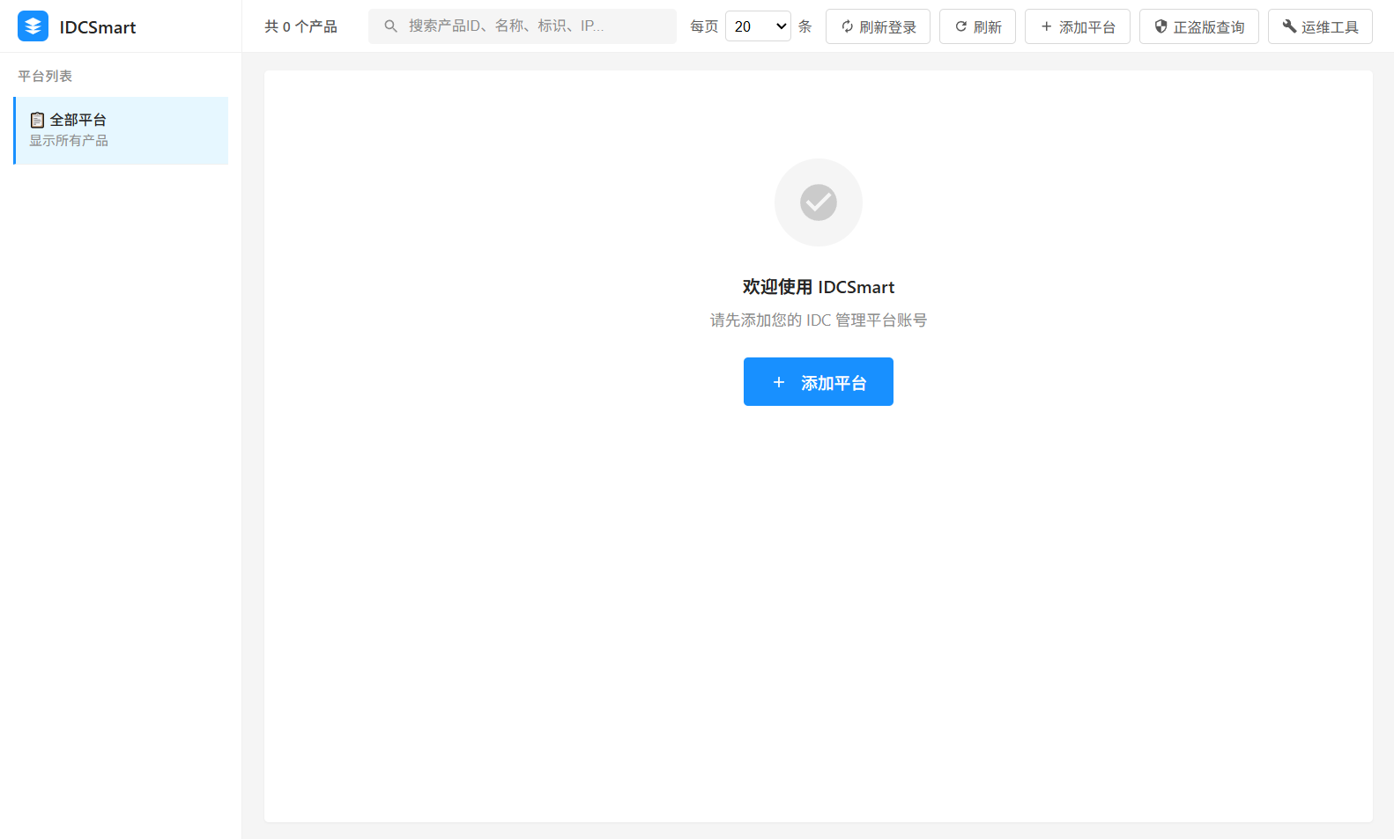Focus the product search input field
Screen dimensions: 1394x839
click(523, 26)
